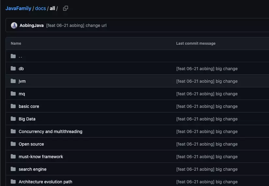Open Concurrency and multithreading folder
Screen dimensions: 269x186
pos(51,132)
